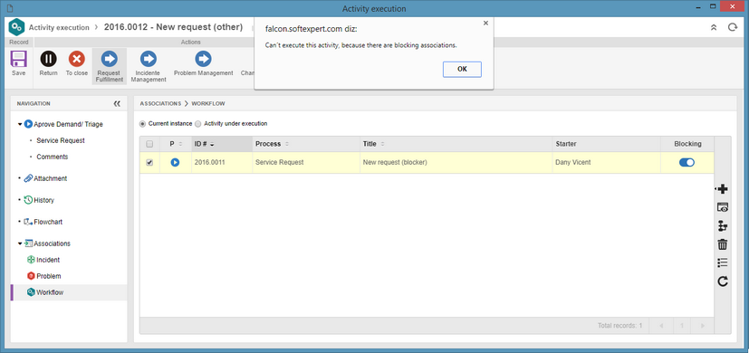The width and height of the screenshot is (749, 353).
Task: Click OK in the alert dialog
Action: click(462, 70)
